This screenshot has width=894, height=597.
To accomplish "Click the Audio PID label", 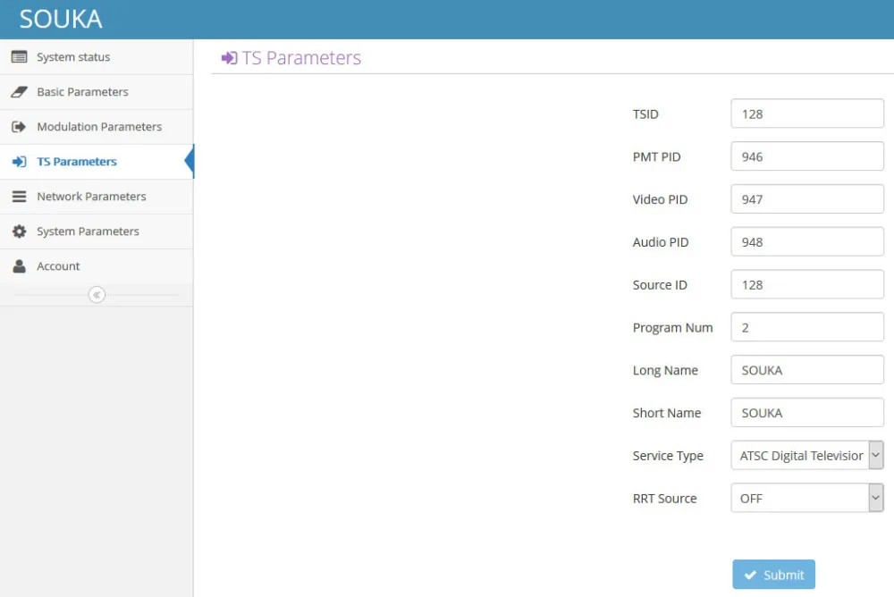I will [661, 242].
